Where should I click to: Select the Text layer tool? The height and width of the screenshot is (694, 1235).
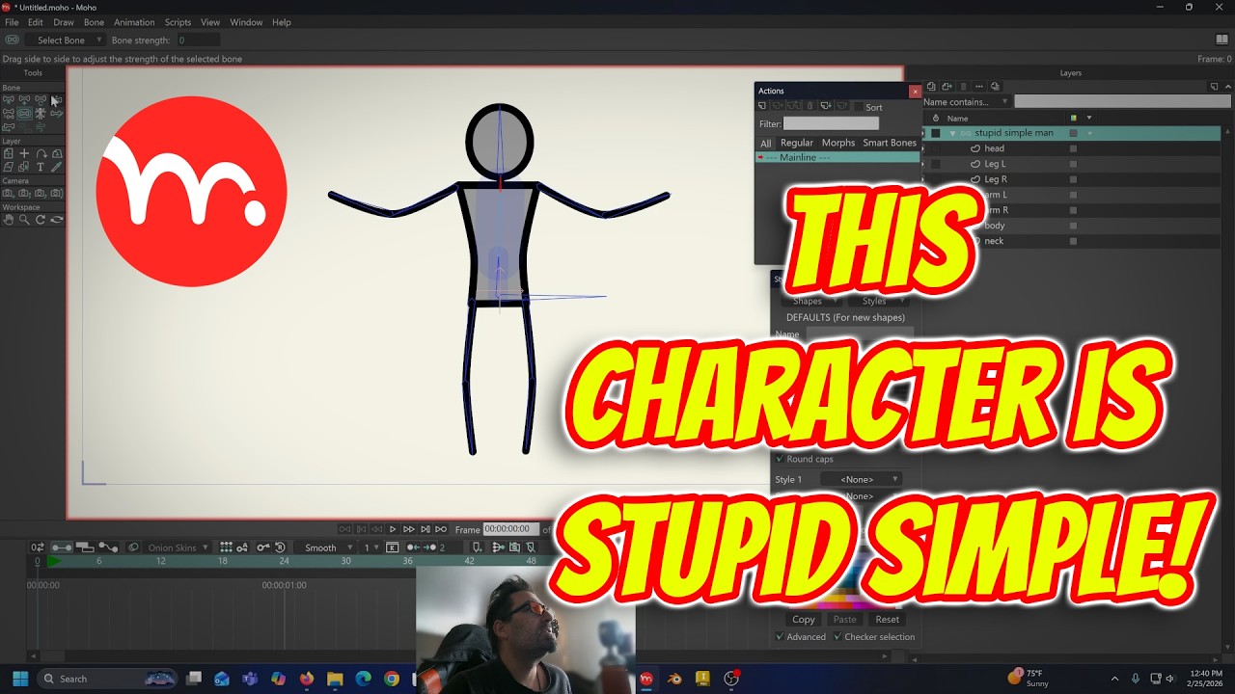41,167
